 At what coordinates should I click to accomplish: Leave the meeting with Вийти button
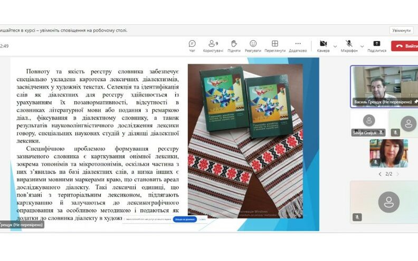coord(405,46)
